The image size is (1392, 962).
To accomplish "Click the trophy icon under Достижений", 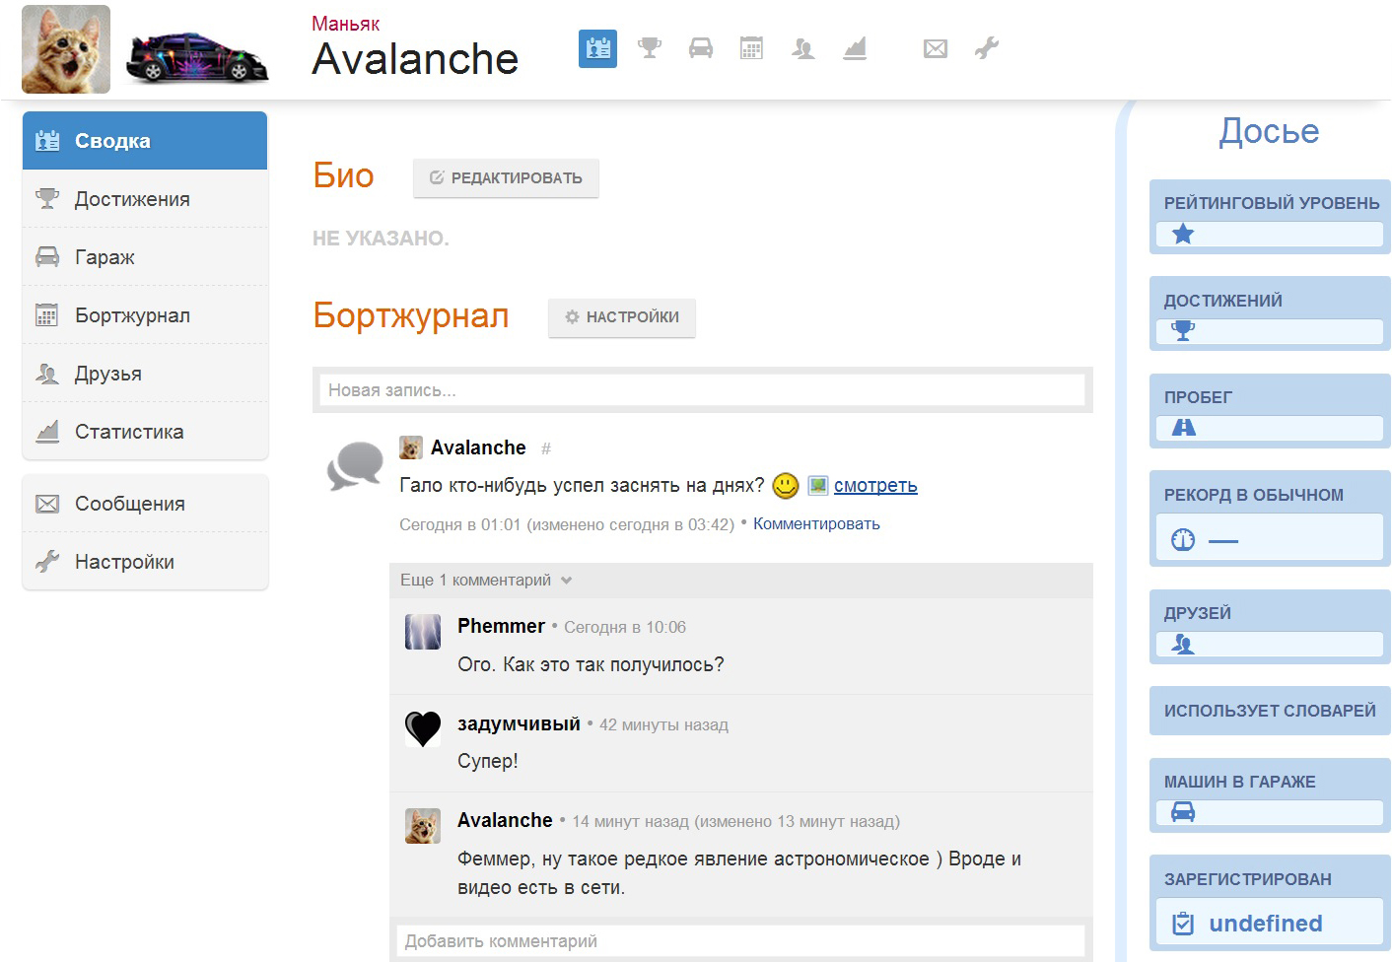I will coord(1183,331).
